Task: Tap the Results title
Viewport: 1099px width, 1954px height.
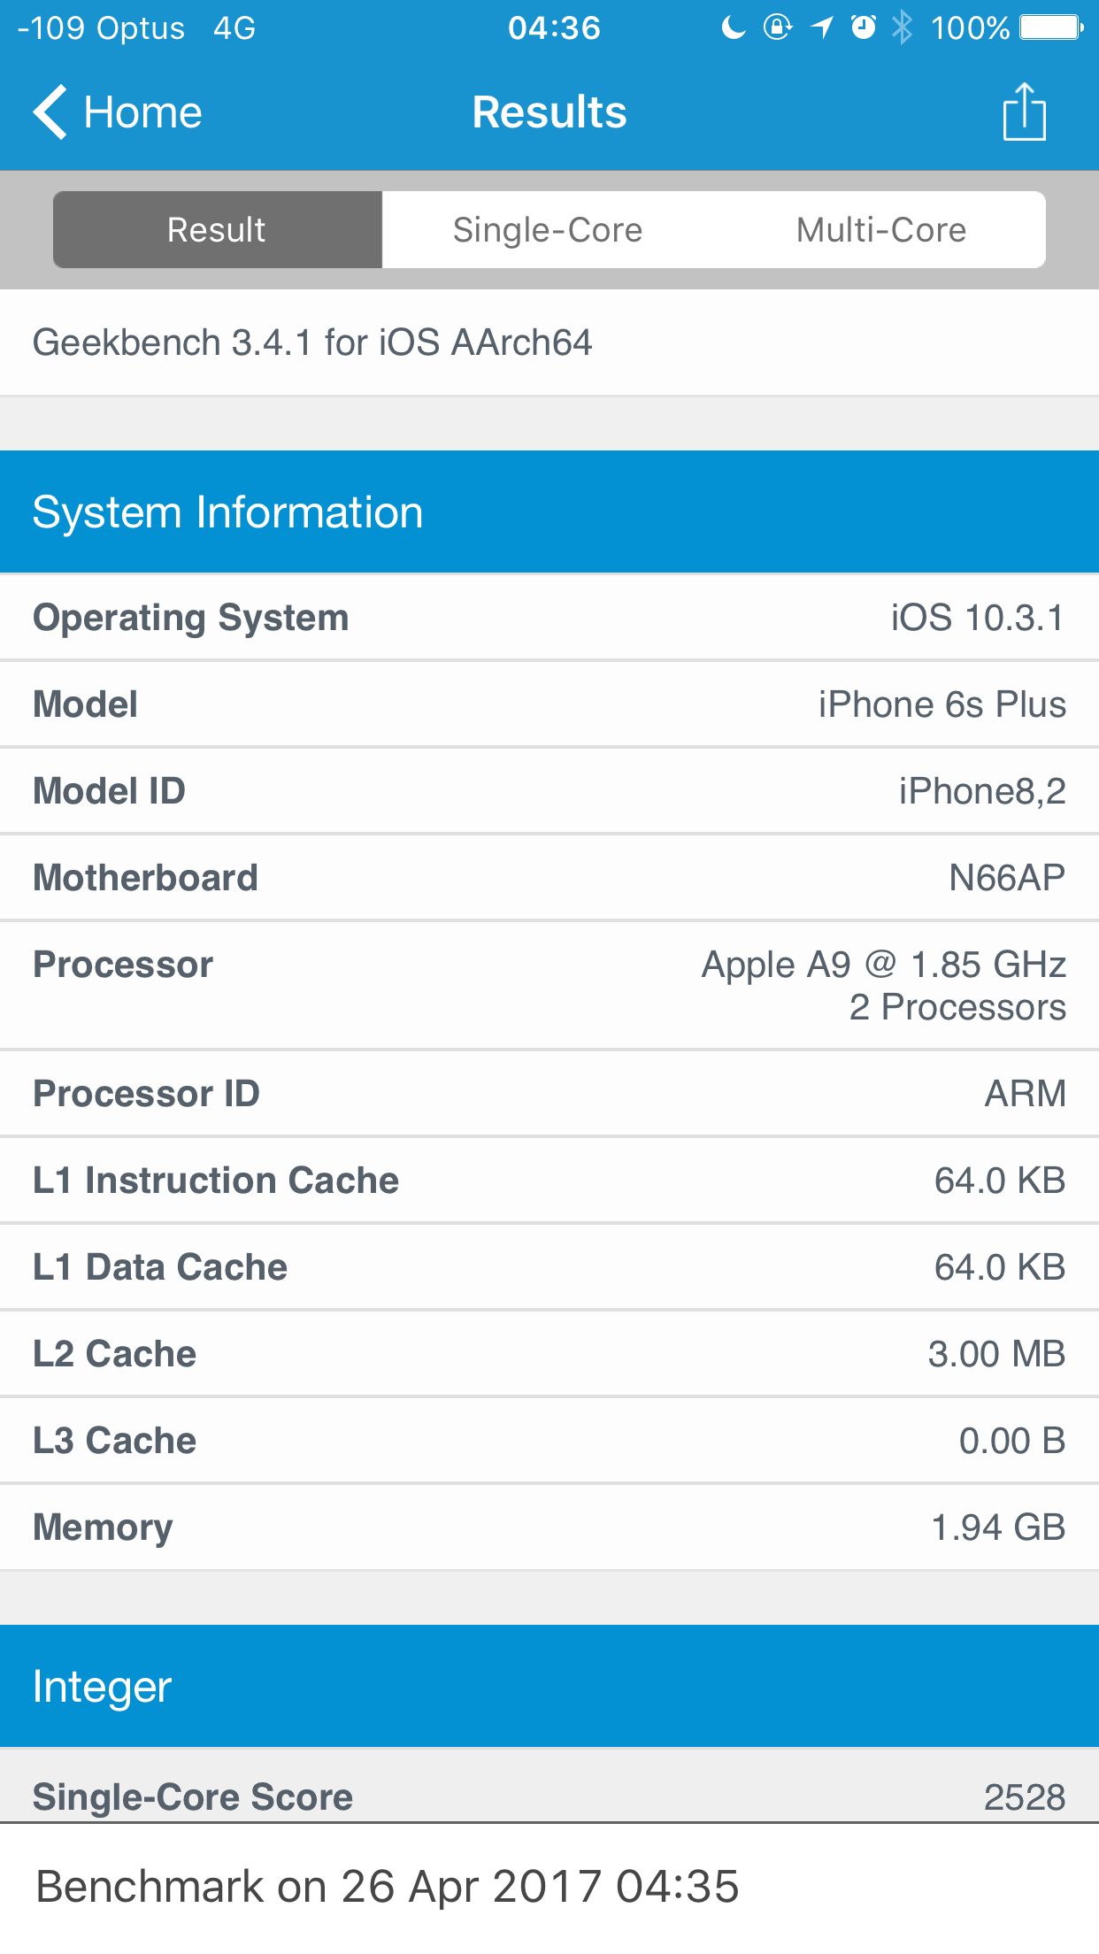Action: point(549,112)
